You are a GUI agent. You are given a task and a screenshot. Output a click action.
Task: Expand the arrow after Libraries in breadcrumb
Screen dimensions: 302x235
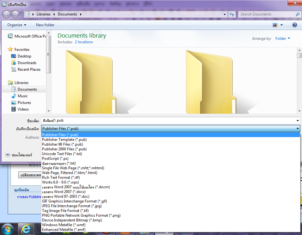tap(54, 14)
